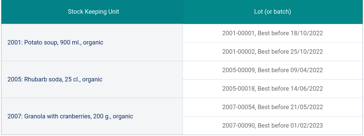Click the Best before 18/10/2022 date
Screen dimensions: 364x136
coord(290,33)
